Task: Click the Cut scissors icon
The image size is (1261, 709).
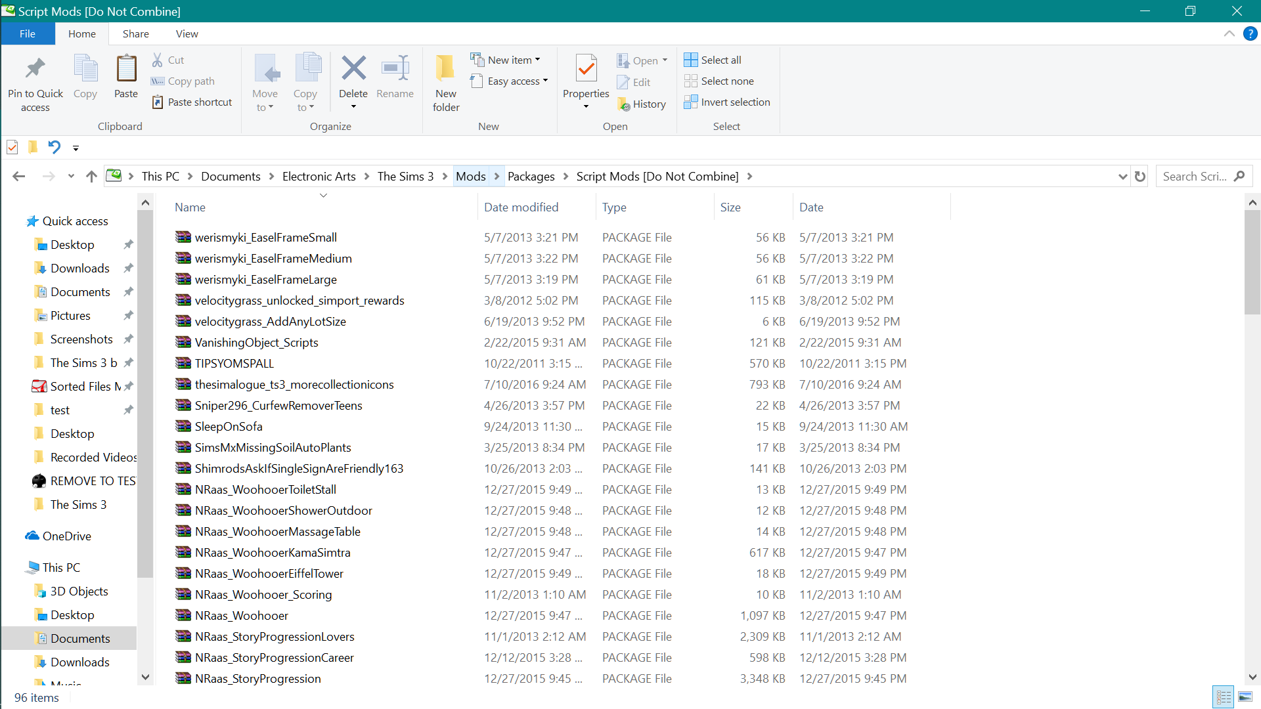Action: 158,60
